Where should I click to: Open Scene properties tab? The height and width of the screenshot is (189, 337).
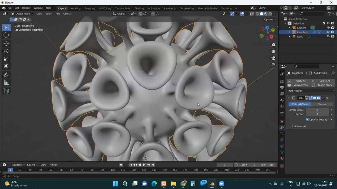282,100
